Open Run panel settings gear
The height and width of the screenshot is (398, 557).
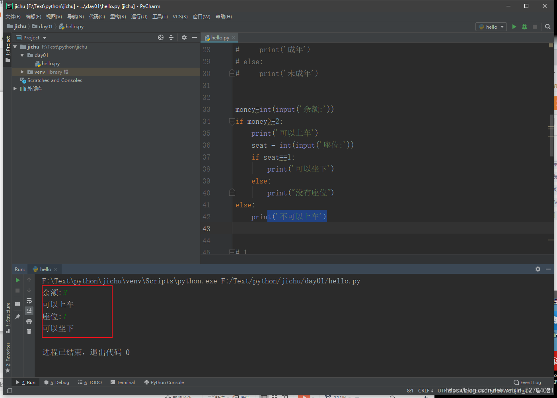click(x=538, y=269)
